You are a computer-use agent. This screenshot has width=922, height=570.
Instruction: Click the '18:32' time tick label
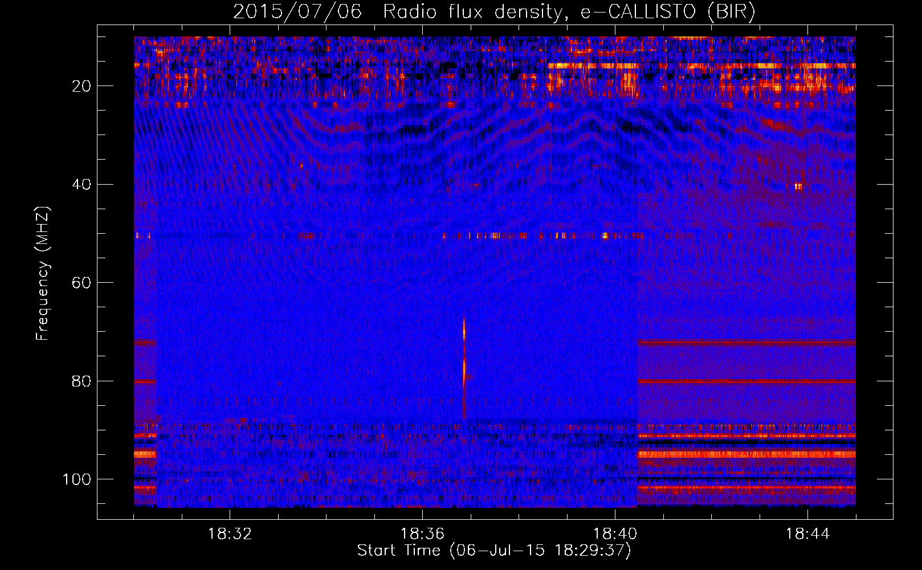point(230,534)
